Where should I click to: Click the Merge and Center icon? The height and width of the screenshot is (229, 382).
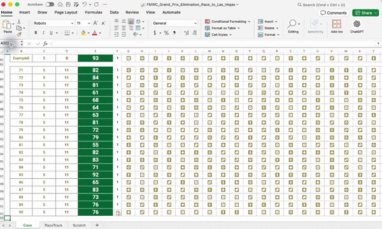point(138,28)
